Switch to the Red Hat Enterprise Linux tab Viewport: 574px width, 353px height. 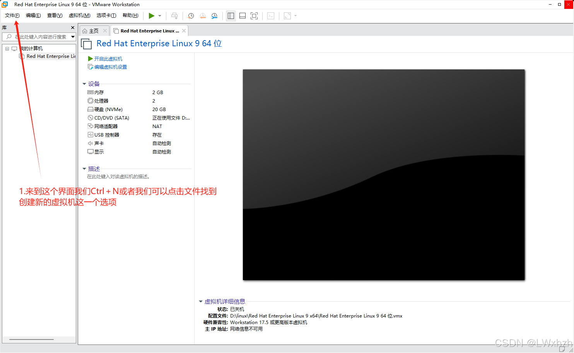[x=150, y=31]
